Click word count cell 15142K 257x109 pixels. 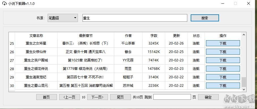154,52
